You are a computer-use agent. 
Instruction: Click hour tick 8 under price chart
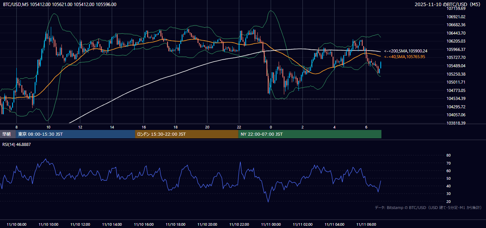(x=16, y=127)
